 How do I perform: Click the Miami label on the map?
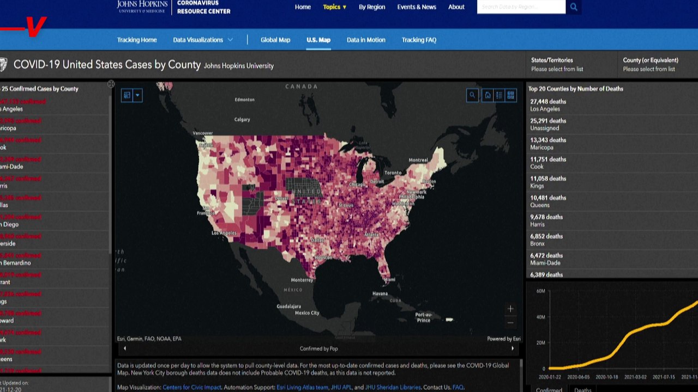(389, 280)
